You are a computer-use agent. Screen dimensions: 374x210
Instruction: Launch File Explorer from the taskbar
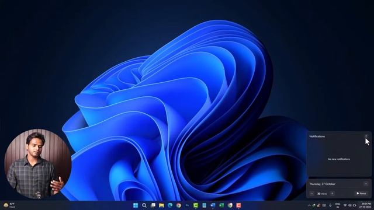point(161,205)
